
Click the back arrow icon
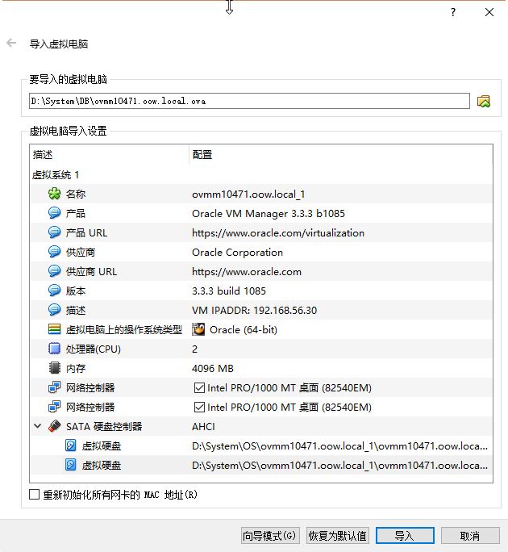11,43
